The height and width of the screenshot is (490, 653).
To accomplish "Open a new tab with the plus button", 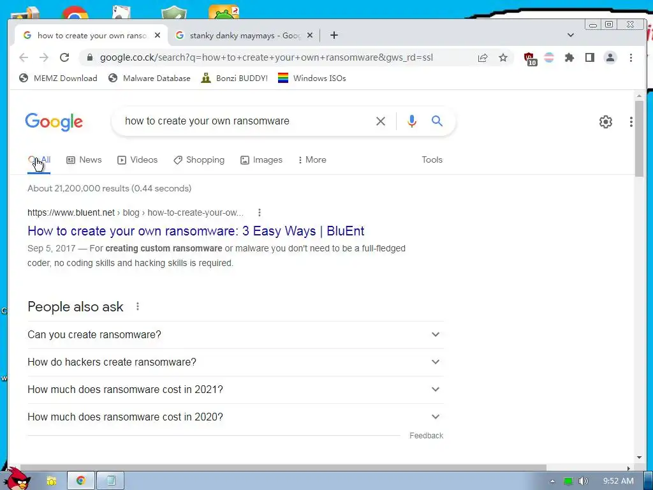I will [x=334, y=36].
